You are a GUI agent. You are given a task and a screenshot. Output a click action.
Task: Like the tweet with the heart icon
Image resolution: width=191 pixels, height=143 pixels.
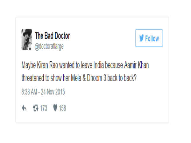click(x=55, y=108)
